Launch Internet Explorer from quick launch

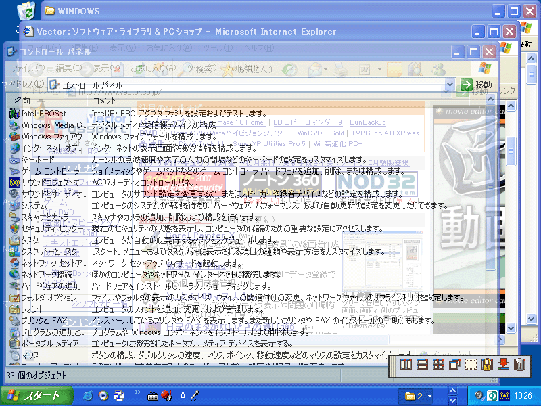[88, 396]
